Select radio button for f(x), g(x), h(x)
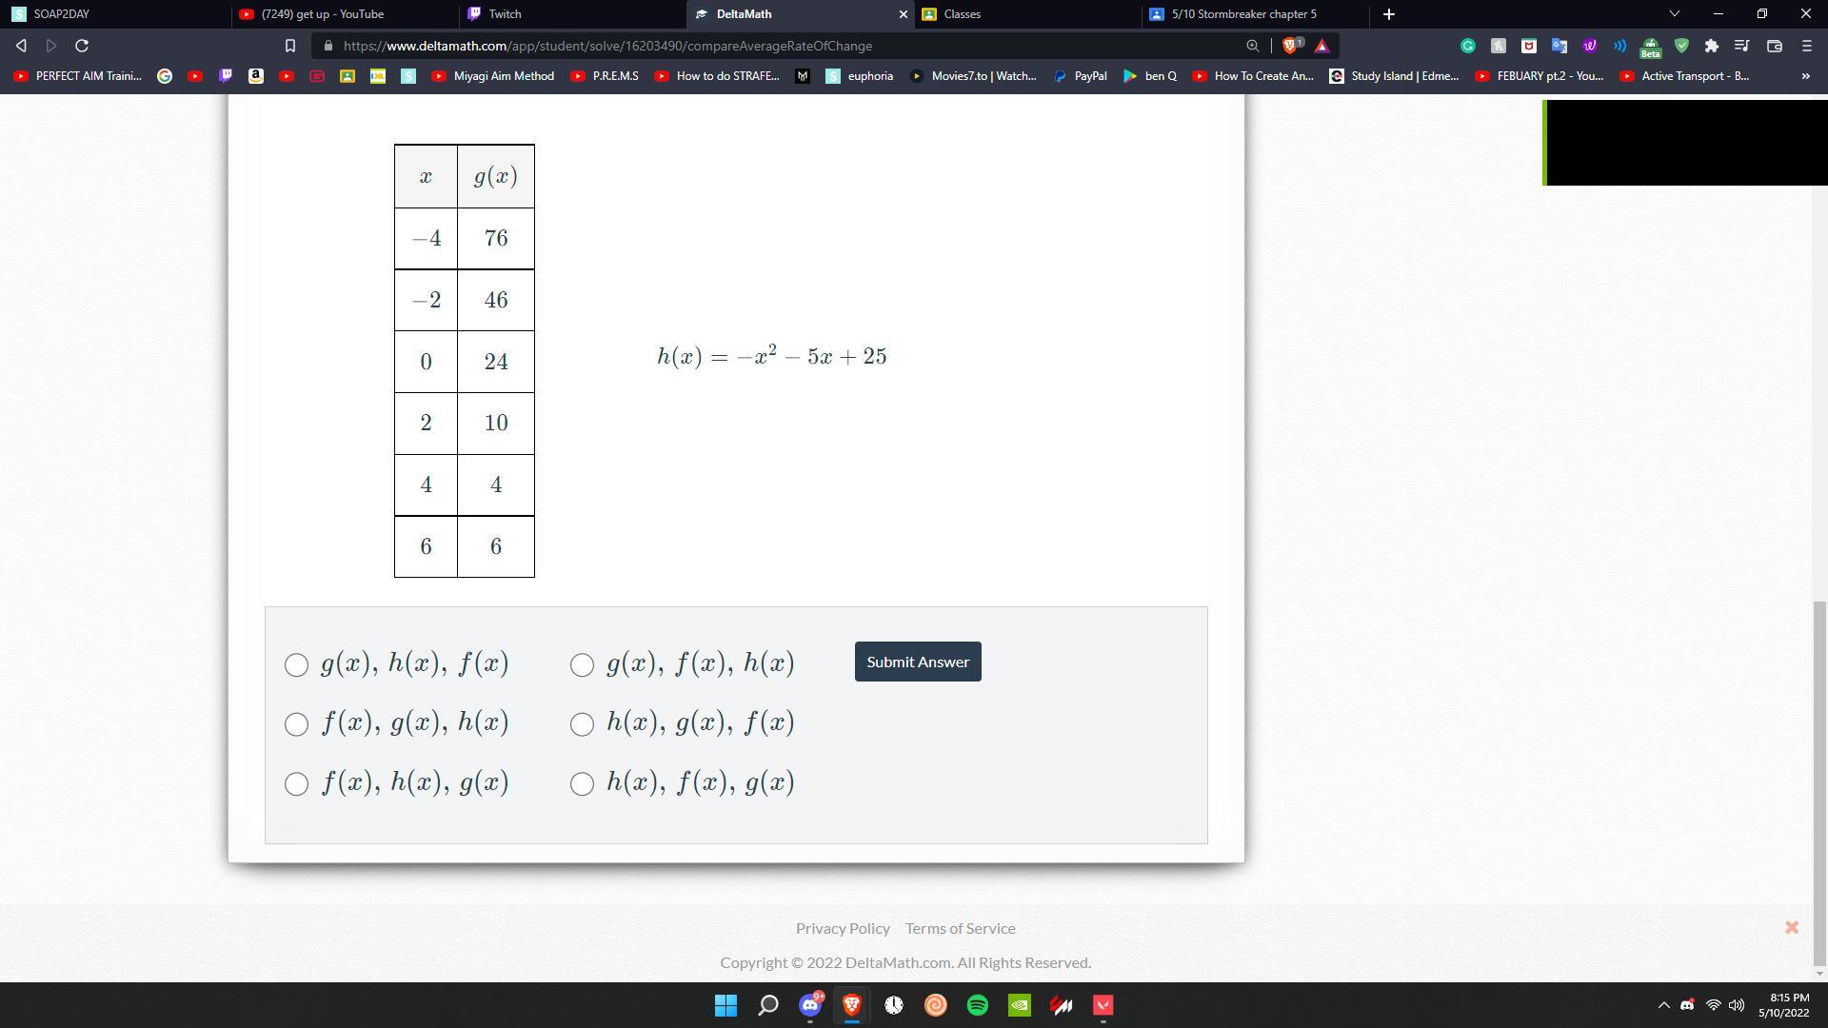 tap(295, 723)
